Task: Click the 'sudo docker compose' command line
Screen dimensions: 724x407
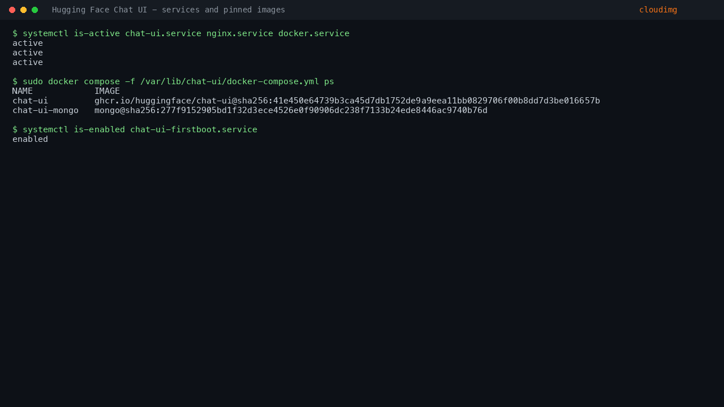Action: pos(173,81)
